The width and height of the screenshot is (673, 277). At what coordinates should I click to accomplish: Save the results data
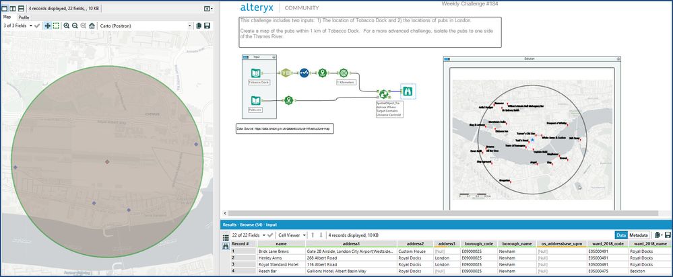coord(668,235)
